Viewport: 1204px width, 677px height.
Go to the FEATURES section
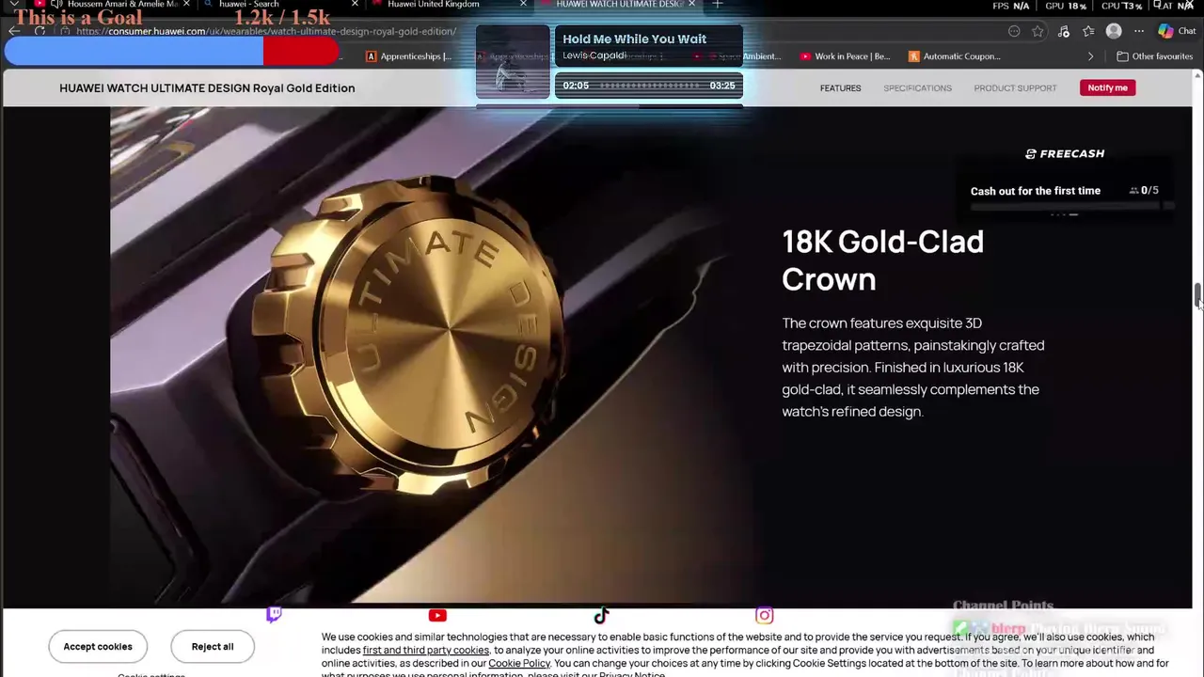(840, 88)
